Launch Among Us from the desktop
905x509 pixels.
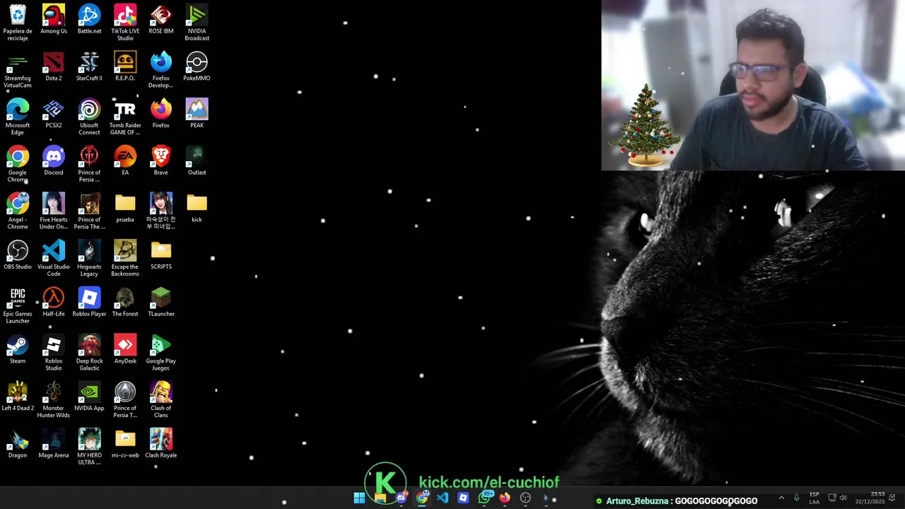(54, 19)
